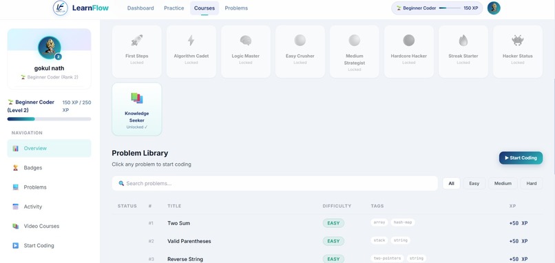Viewport: 555px width, 263px height.
Task: Click the Search problems input field
Action: click(275, 183)
